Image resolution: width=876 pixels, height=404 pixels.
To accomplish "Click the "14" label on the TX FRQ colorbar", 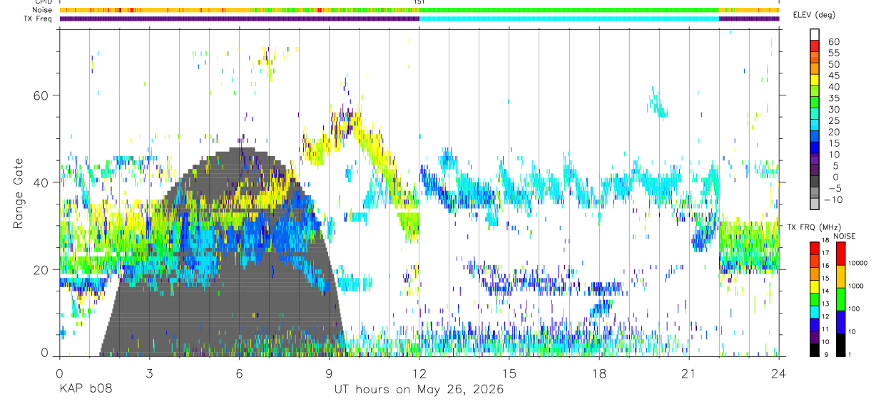I will [x=825, y=291].
